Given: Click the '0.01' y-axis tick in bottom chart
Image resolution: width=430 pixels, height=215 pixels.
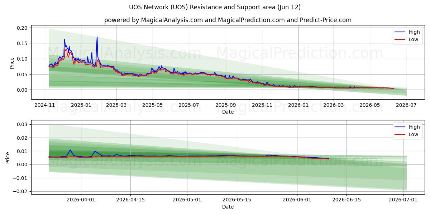Looking at the screenshot, I should click(x=23, y=151).
